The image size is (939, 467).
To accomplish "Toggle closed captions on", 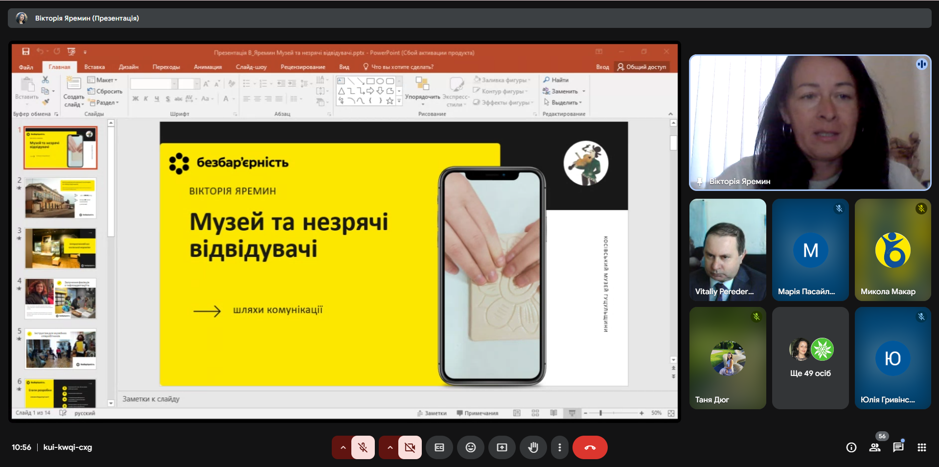I will [439, 447].
